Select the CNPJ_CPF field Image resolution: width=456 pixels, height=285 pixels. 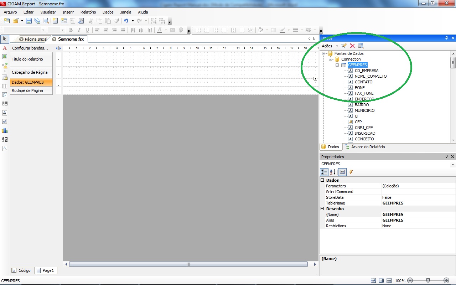click(x=364, y=128)
